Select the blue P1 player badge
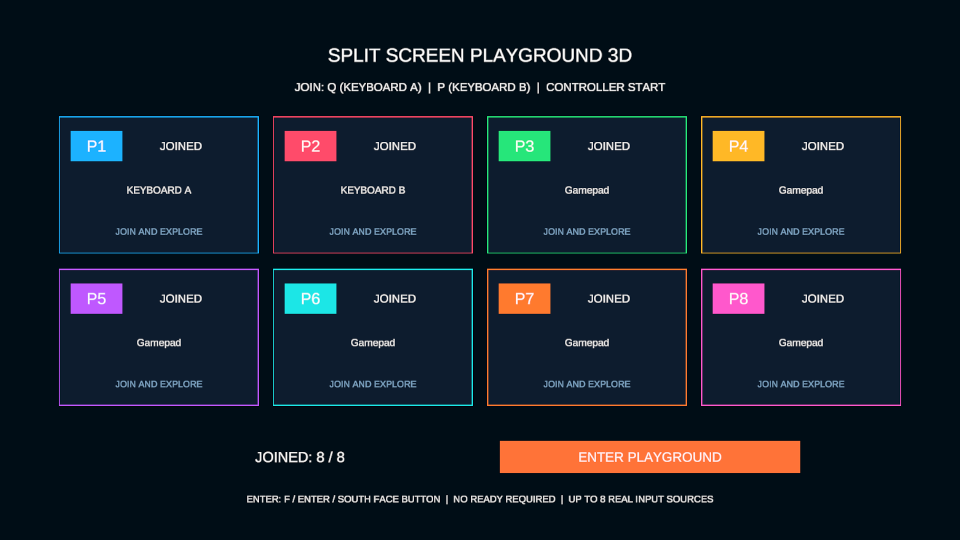Screen dimensions: 960x540 [96, 146]
